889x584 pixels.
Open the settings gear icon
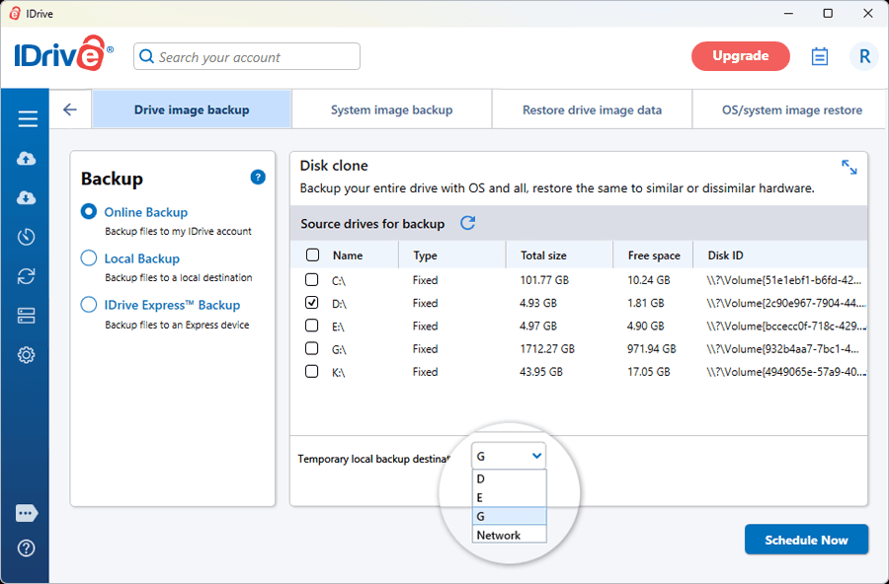tap(26, 355)
